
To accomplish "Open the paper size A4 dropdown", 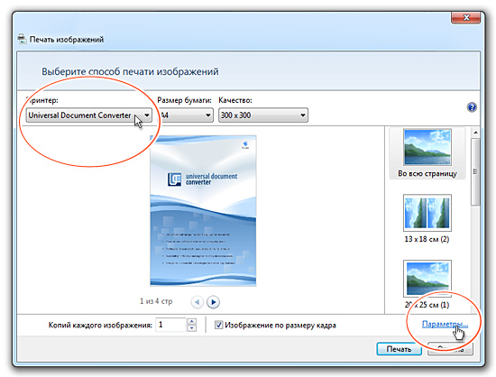I will tap(185, 115).
